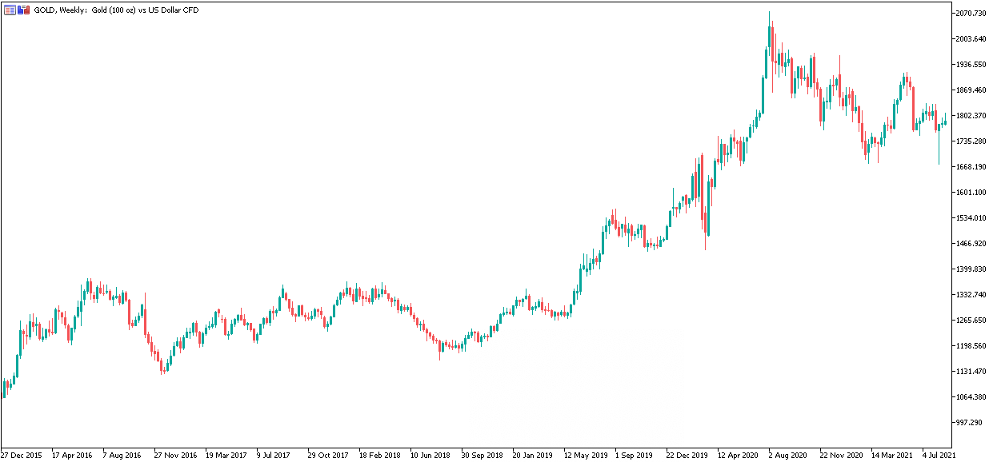Click the 1131.470 price label
This screenshot has width=993, height=462.
pos(971,372)
